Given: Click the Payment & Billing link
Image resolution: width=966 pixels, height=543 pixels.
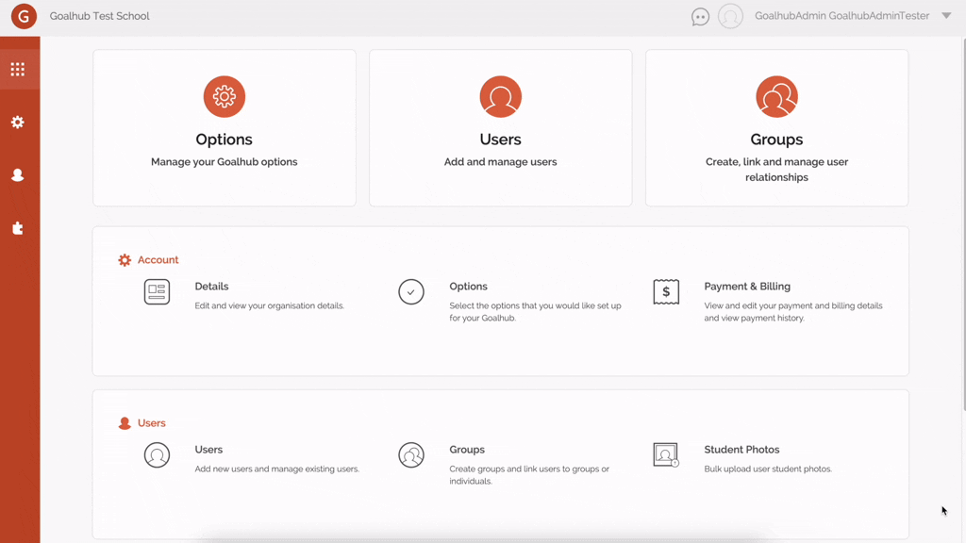Looking at the screenshot, I should (745, 286).
